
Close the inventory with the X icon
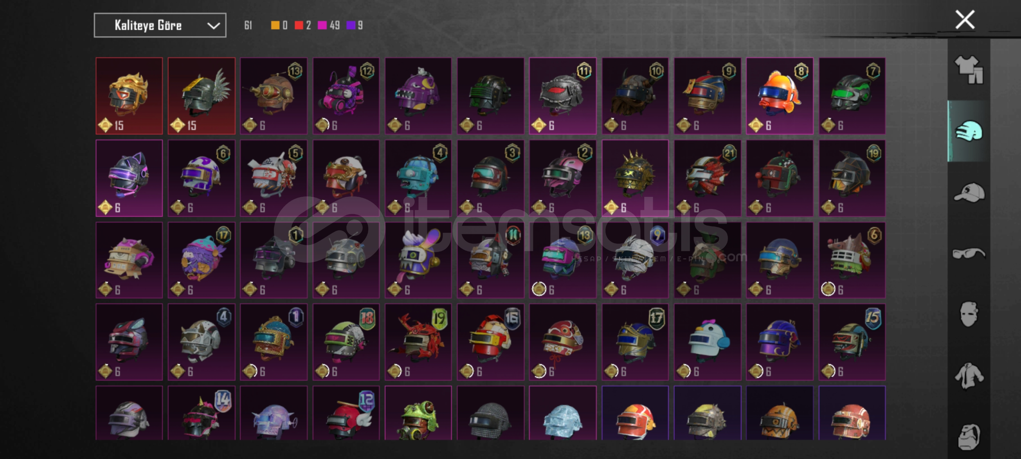[x=965, y=20]
